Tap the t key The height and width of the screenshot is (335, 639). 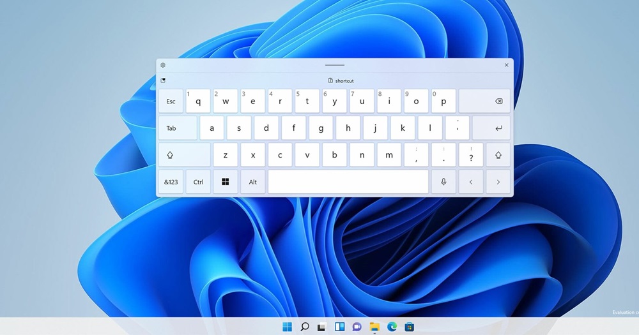pos(307,101)
